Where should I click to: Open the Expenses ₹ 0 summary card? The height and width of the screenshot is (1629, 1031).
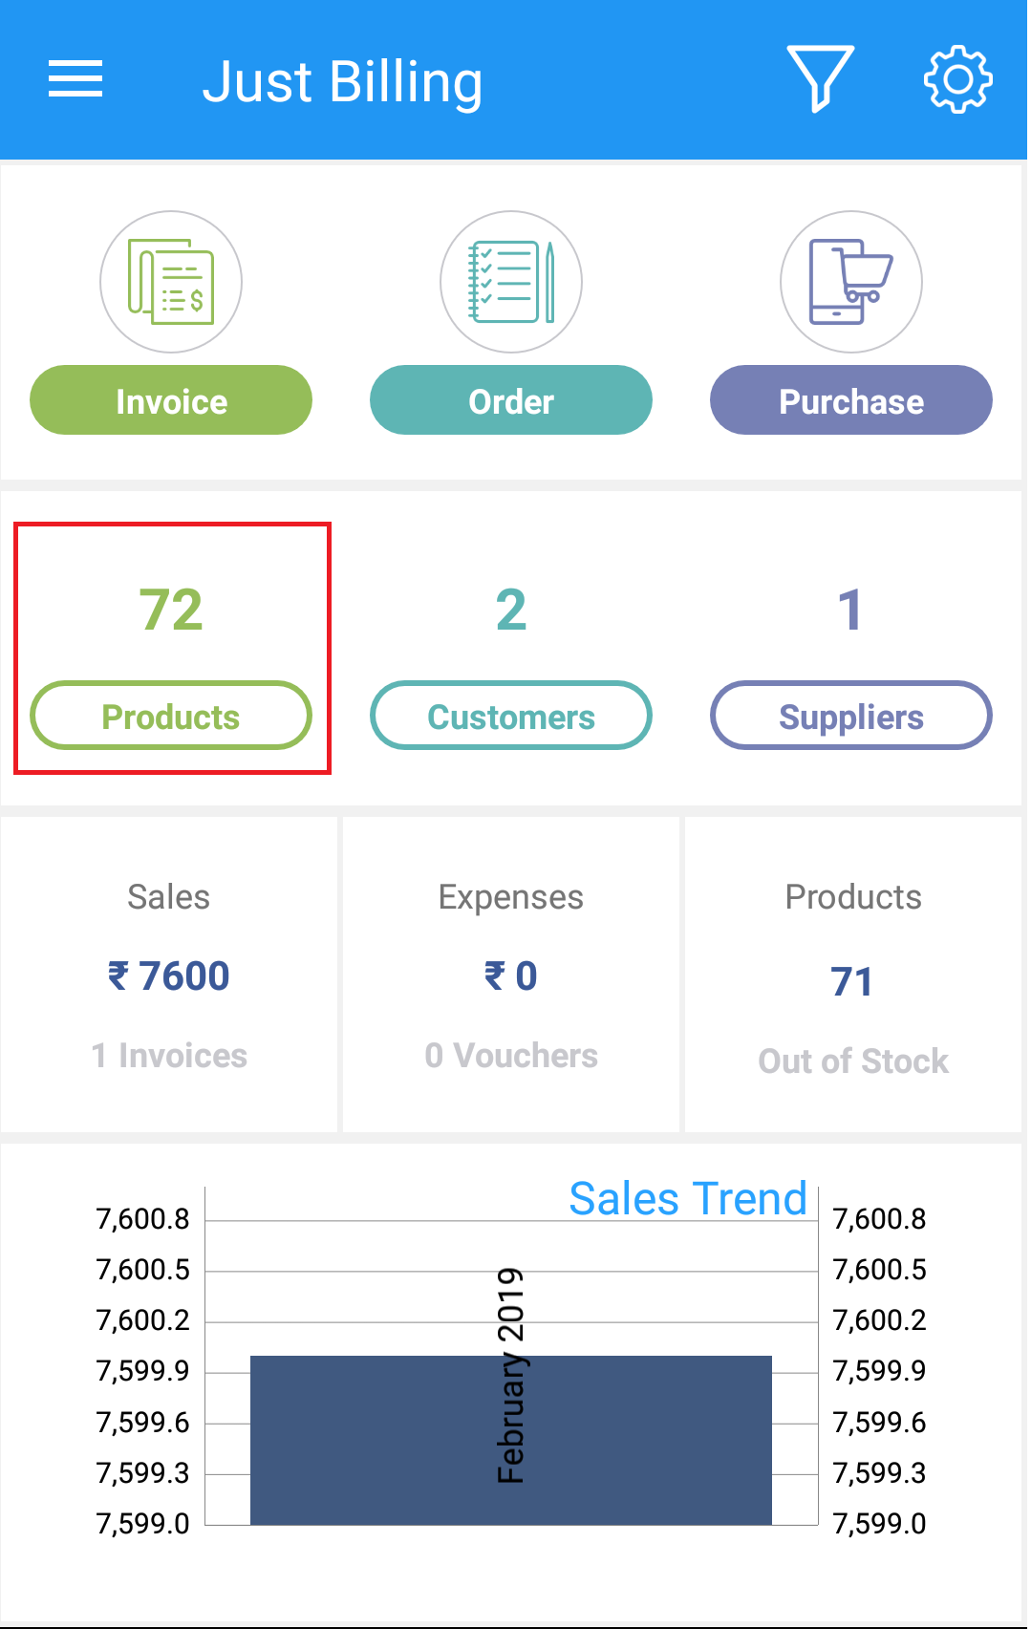(x=511, y=975)
